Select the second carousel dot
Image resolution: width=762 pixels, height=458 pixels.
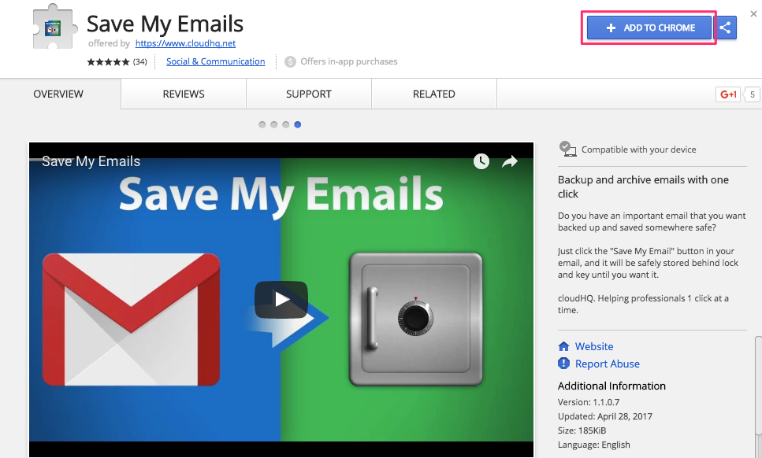pos(274,124)
